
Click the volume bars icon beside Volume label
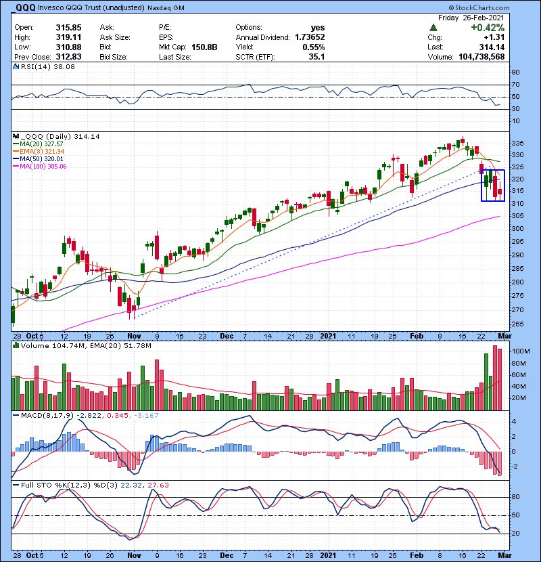click(16, 345)
